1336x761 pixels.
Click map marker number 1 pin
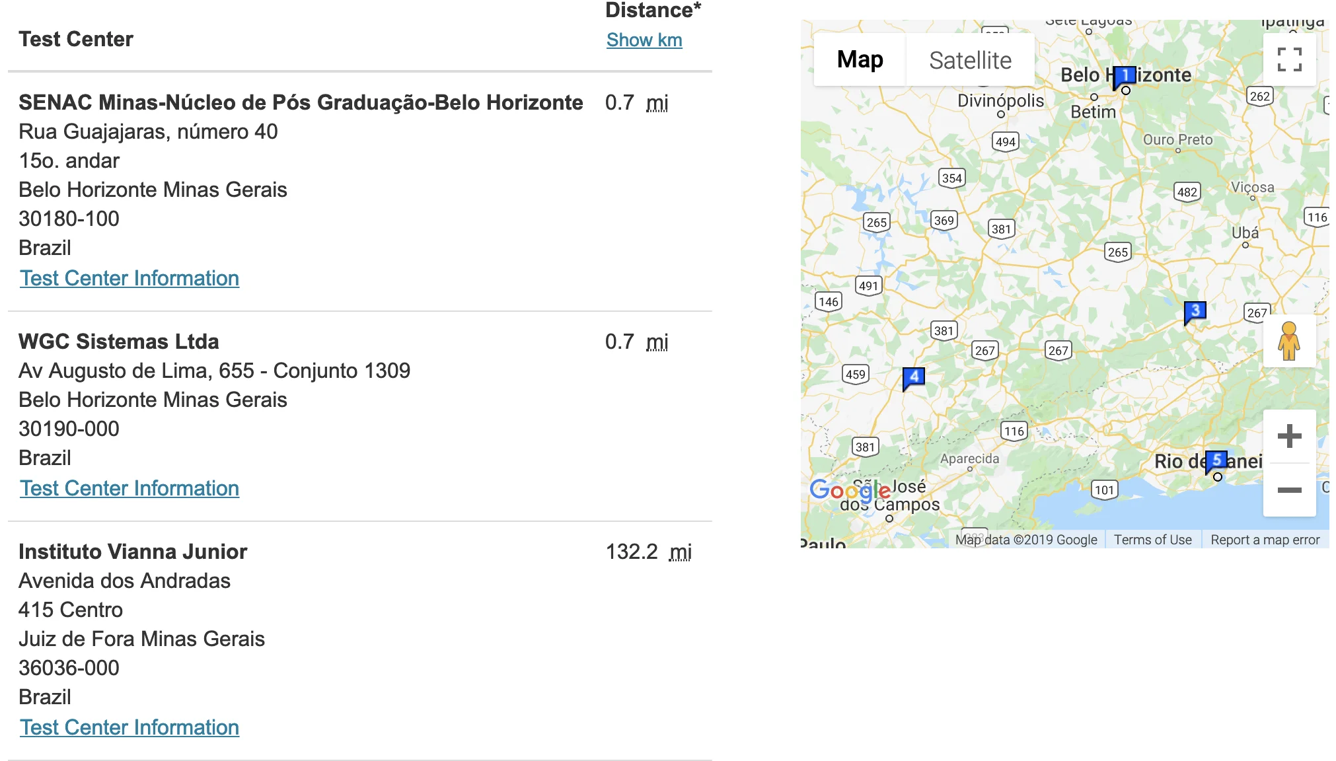click(1125, 76)
